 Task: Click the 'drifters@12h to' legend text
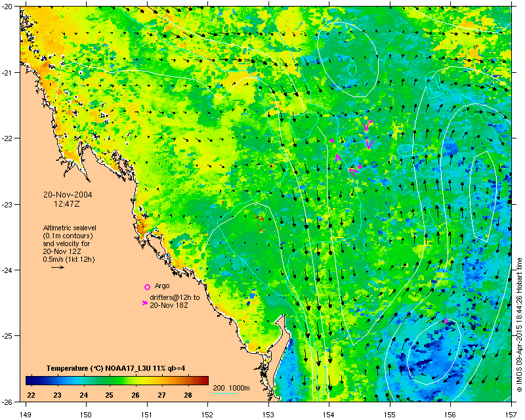click(x=175, y=297)
